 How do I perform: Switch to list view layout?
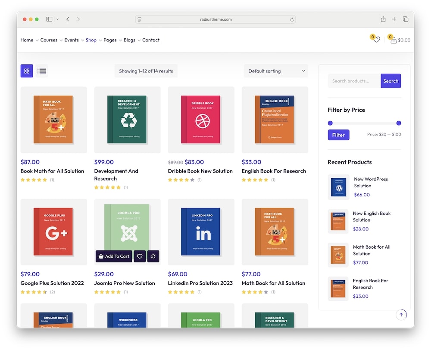(42, 71)
